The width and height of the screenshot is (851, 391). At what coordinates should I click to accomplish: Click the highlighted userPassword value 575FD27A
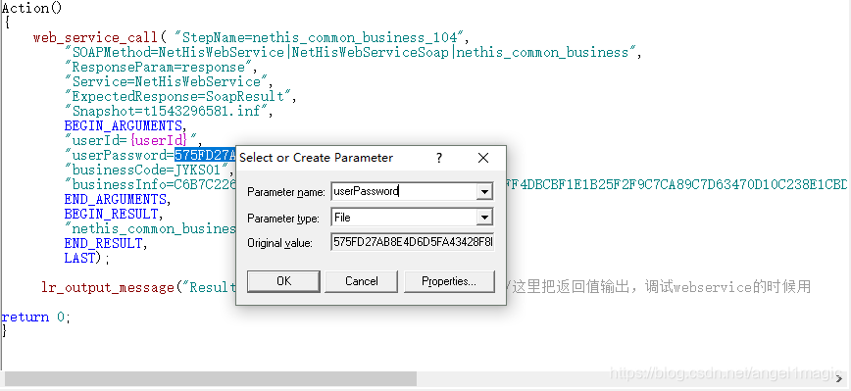click(205, 155)
